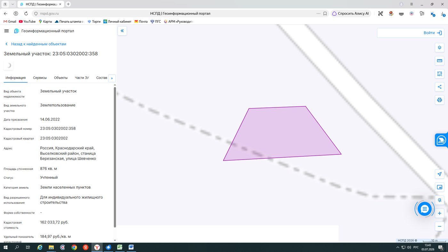Click the Земли населенных пунктов value
Screen dimensions: 448x252
coord(65,187)
